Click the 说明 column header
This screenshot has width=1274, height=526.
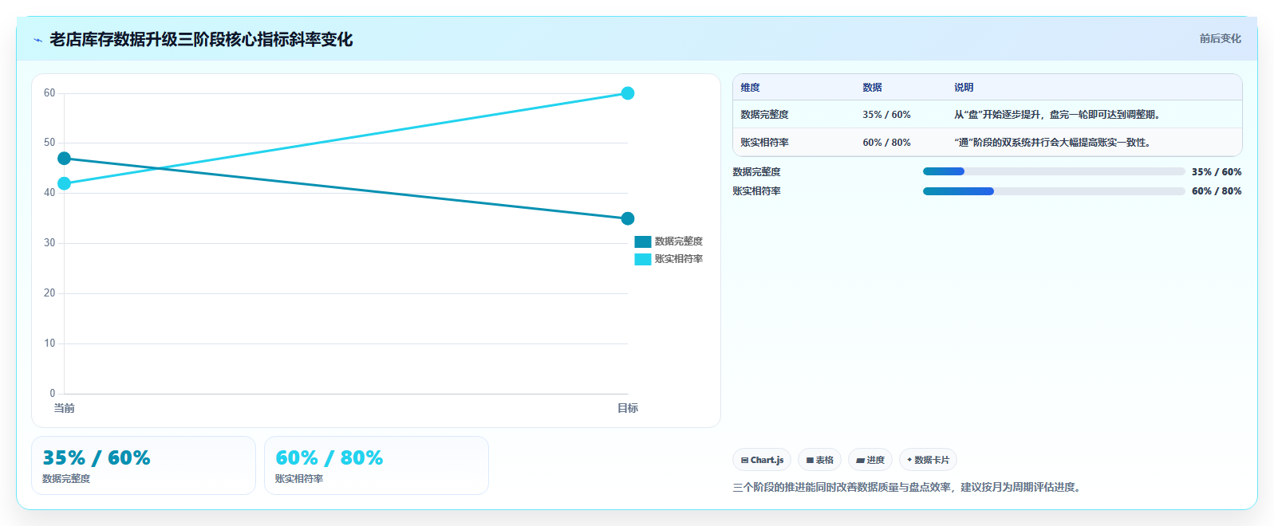(964, 88)
